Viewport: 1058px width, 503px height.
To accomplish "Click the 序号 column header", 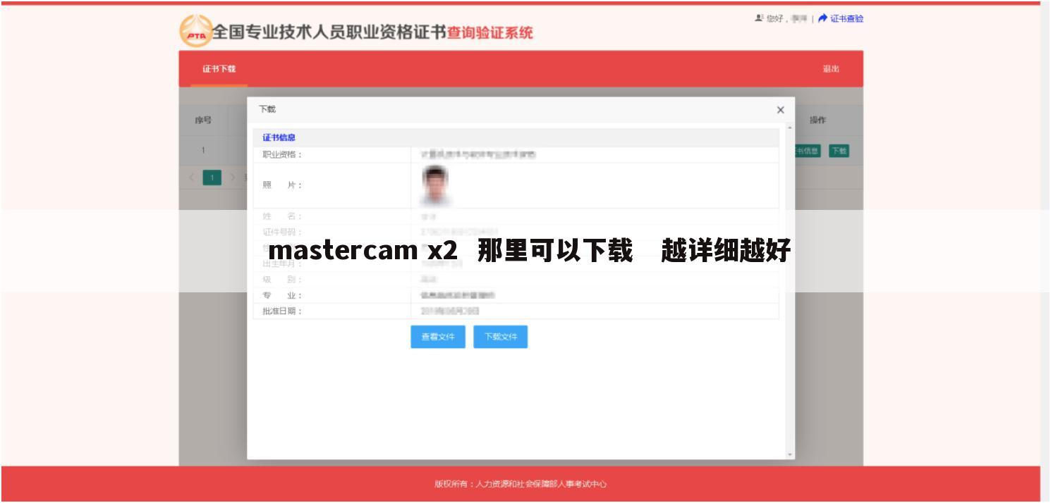I will 203,120.
